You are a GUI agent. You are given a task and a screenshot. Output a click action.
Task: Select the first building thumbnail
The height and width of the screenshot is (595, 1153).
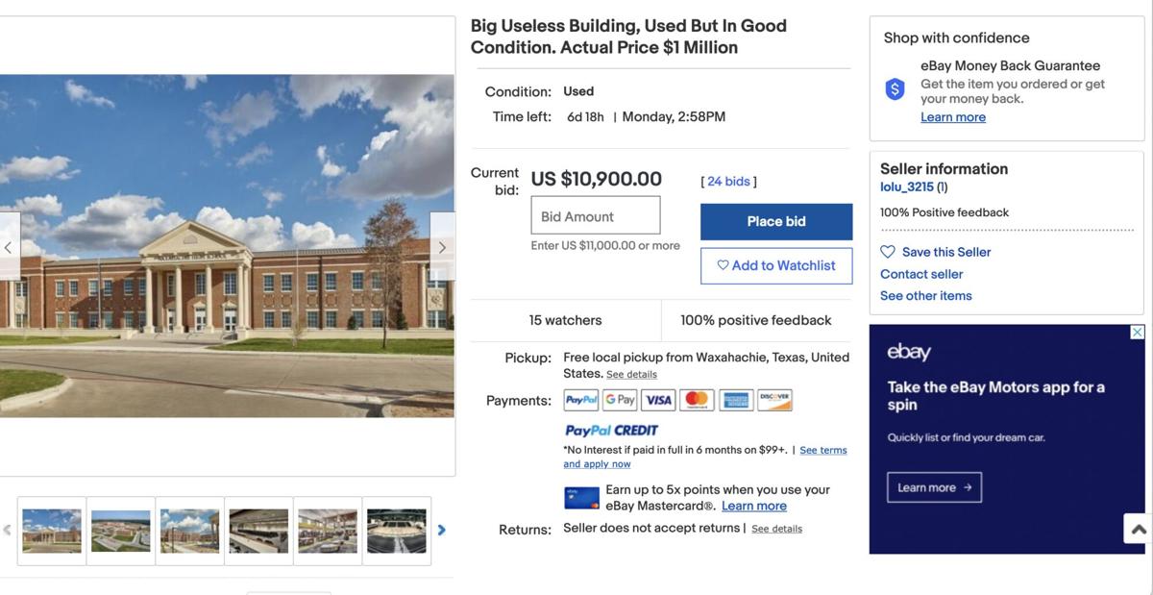(52, 531)
